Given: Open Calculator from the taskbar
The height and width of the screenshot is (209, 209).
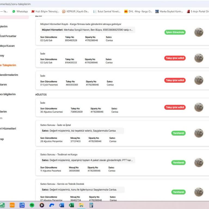Looking at the screenshot, I should pyautogui.click(x=91, y=205).
